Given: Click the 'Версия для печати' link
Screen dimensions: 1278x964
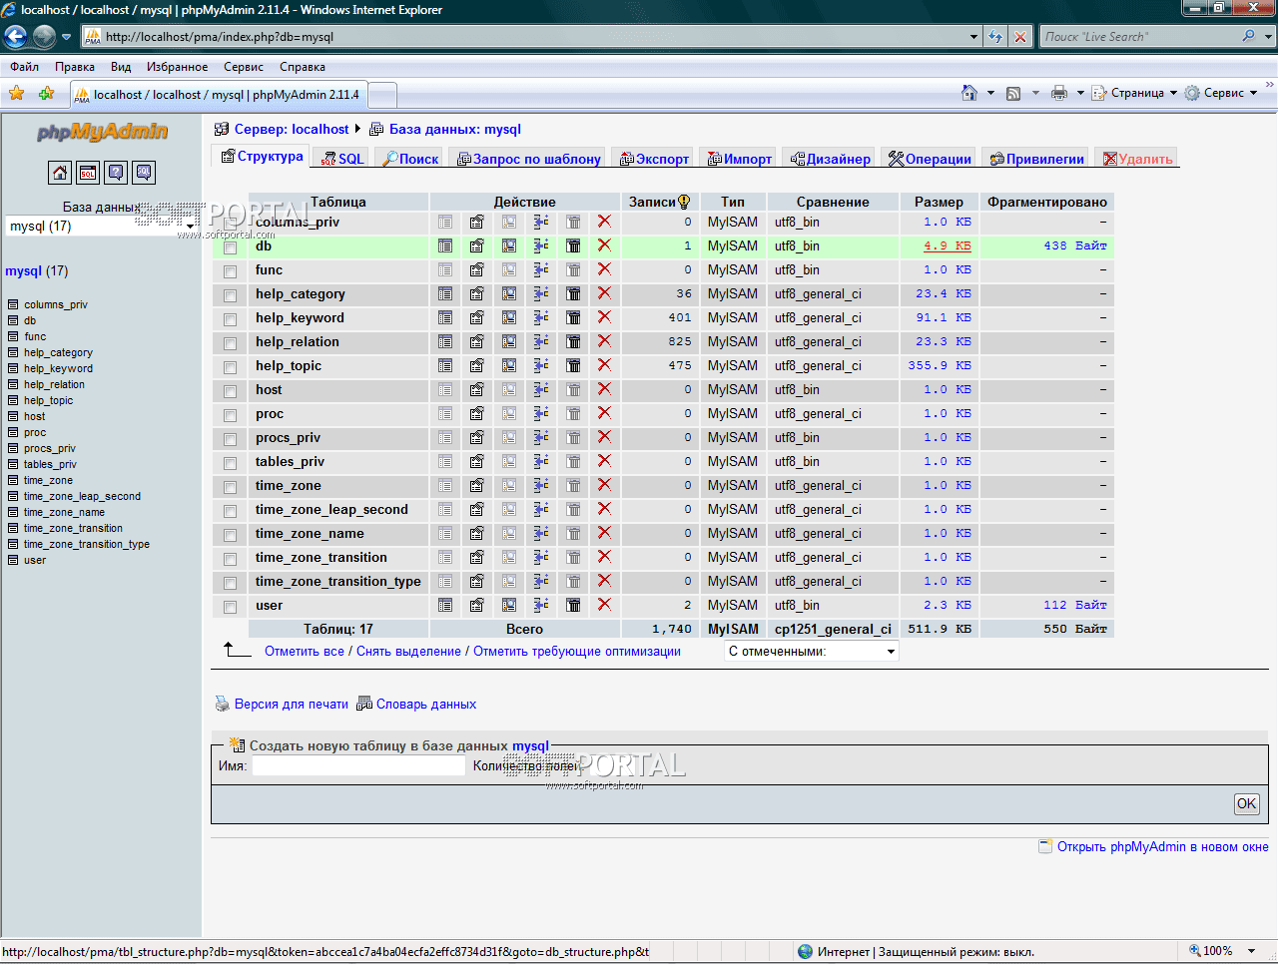Looking at the screenshot, I should pos(292,704).
